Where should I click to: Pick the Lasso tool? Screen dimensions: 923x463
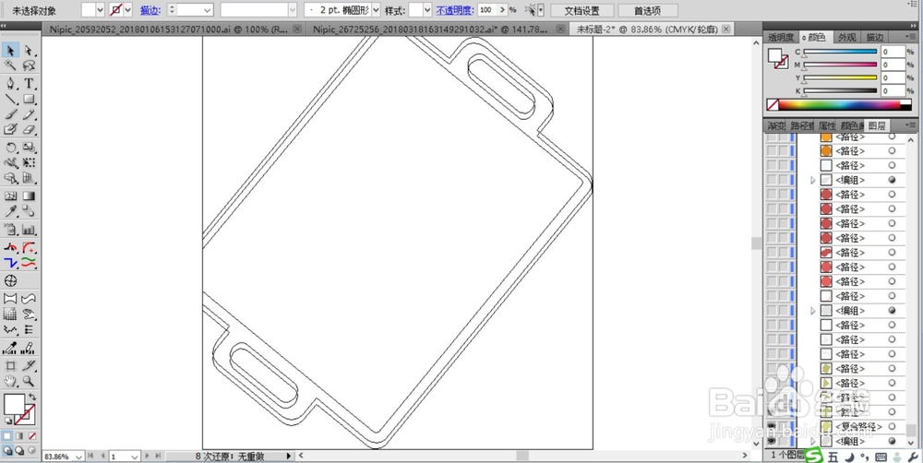[29, 65]
